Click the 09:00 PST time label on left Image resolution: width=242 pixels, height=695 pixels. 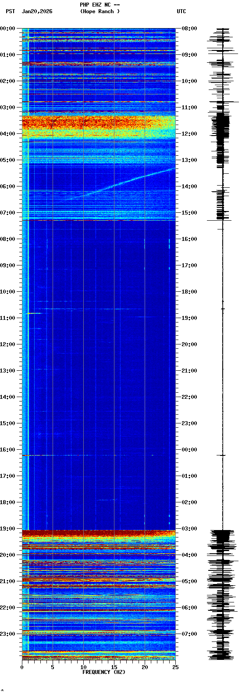coord(7,265)
